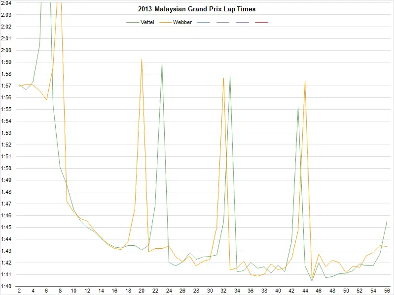This screenshot has width=394, height=295.
Task: Click the 2:03 y-axis label
Action: coord(6,15)
